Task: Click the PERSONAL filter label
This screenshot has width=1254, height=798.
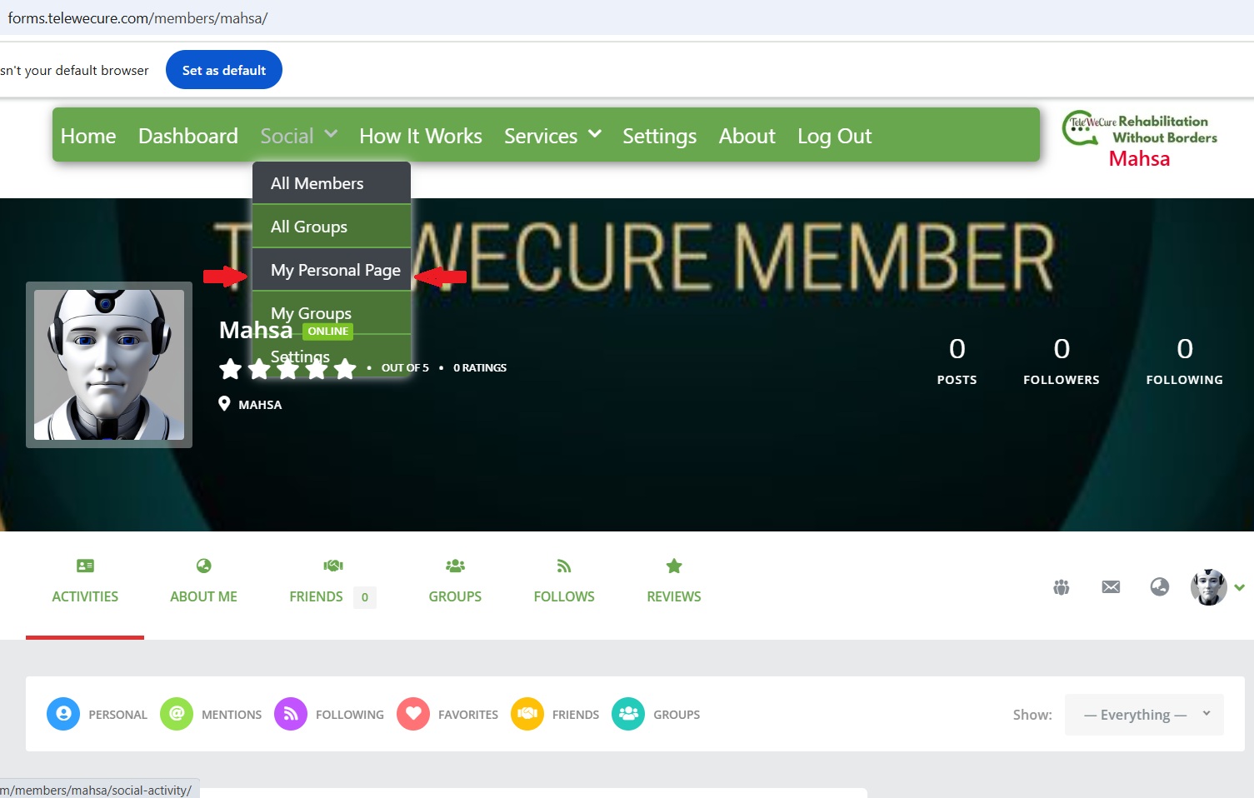Action: click(x=117, y=715)
